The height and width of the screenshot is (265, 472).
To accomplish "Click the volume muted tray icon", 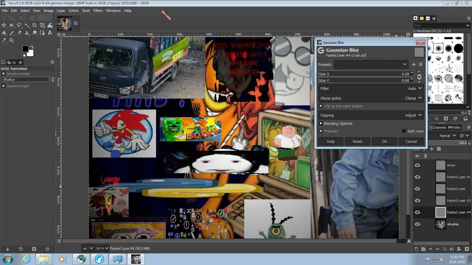I will coord(442,259).
